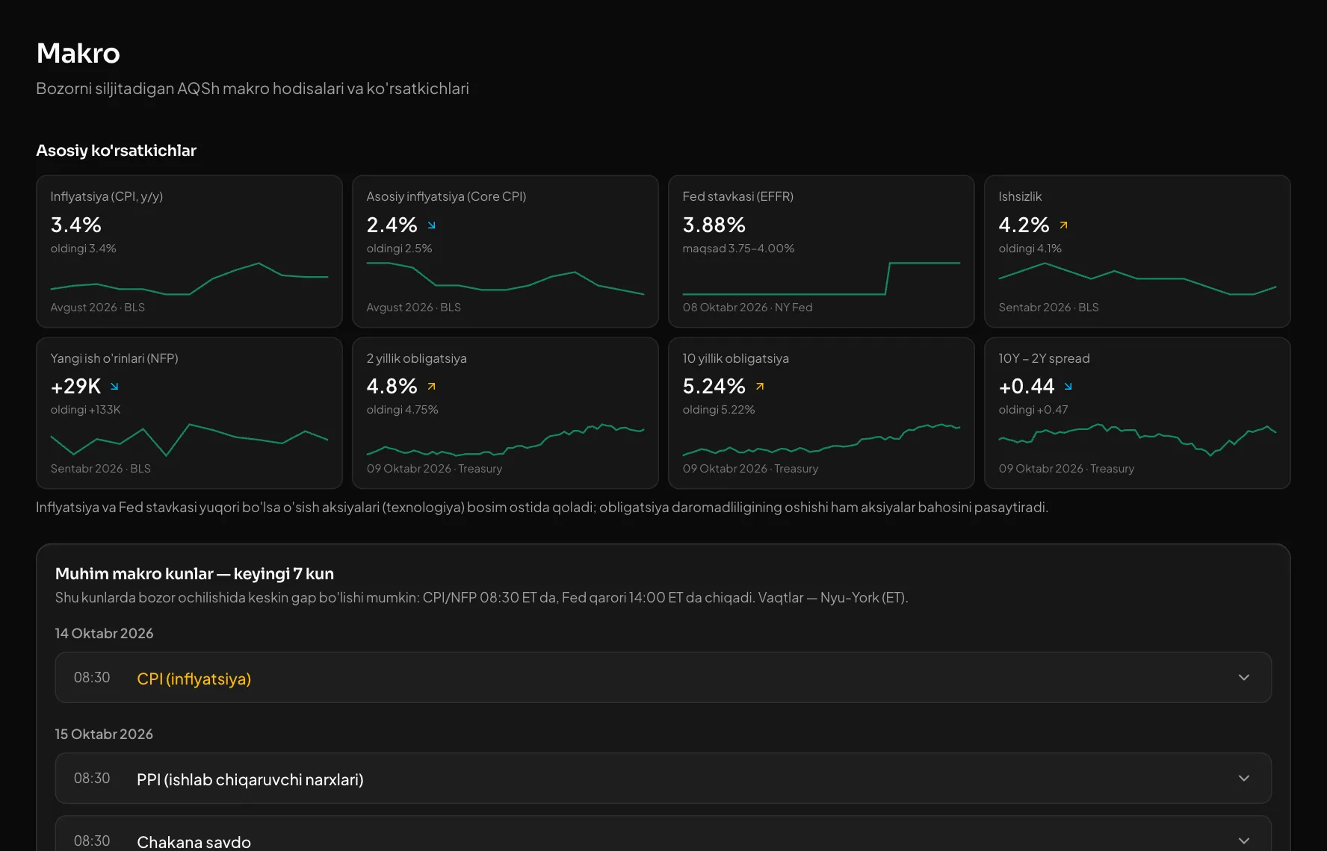The image size is (1327, 851).
Task: Open the Fed stavkasi (EFFR) sparkline chart
Action: [x=821, y=279]
